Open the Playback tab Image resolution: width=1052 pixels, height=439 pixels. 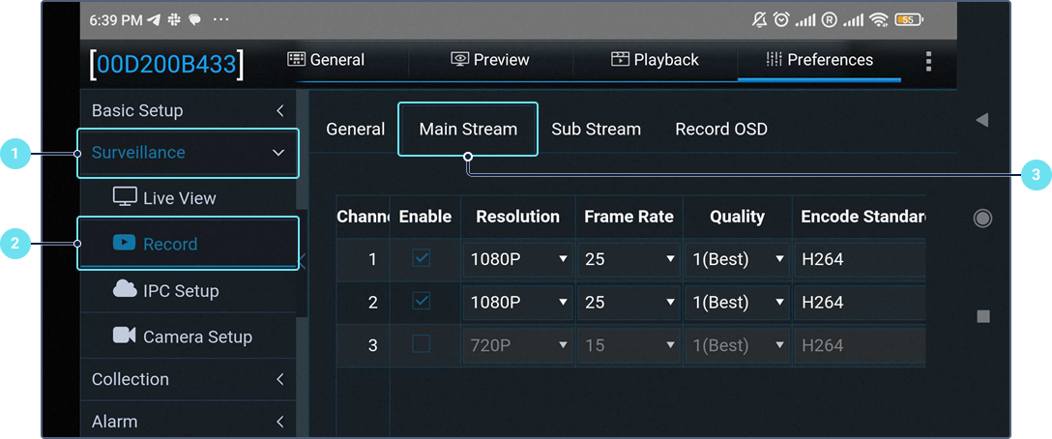655,60
